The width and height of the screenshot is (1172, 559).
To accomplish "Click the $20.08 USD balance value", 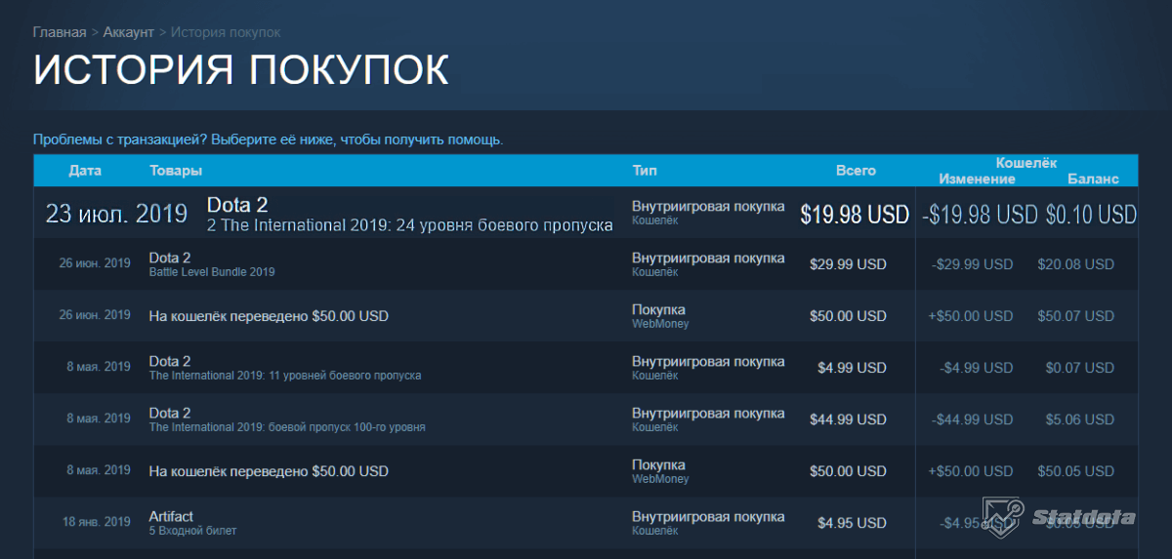I will pos(1075,264).
